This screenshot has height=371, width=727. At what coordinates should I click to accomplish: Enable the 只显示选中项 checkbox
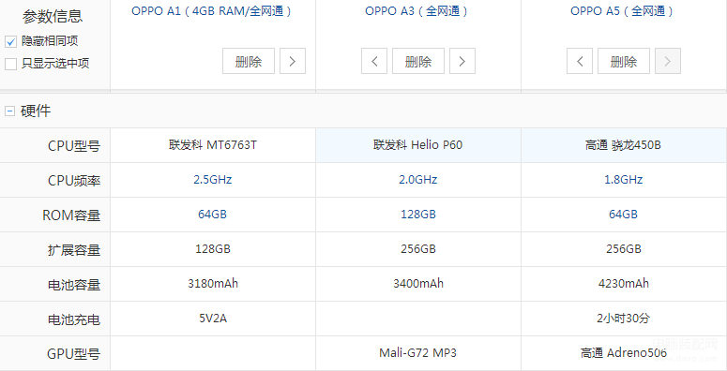(10, 64)
